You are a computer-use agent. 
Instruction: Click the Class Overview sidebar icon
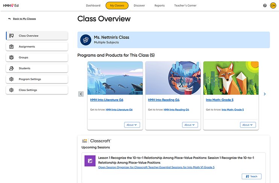tap(11, 36)
